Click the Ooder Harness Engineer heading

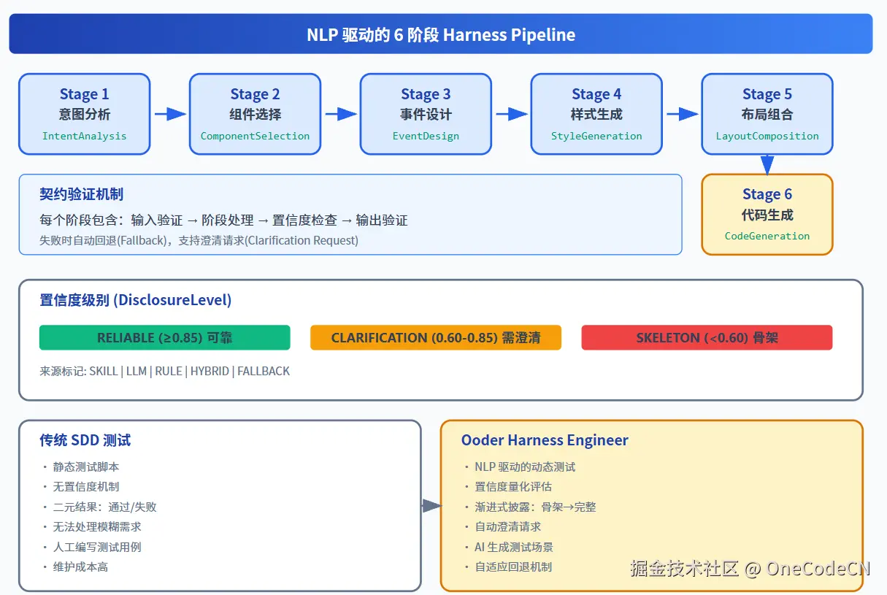click(545, 440)
